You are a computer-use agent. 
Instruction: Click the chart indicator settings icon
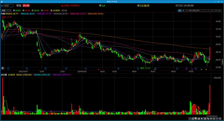tap(193, 119)
